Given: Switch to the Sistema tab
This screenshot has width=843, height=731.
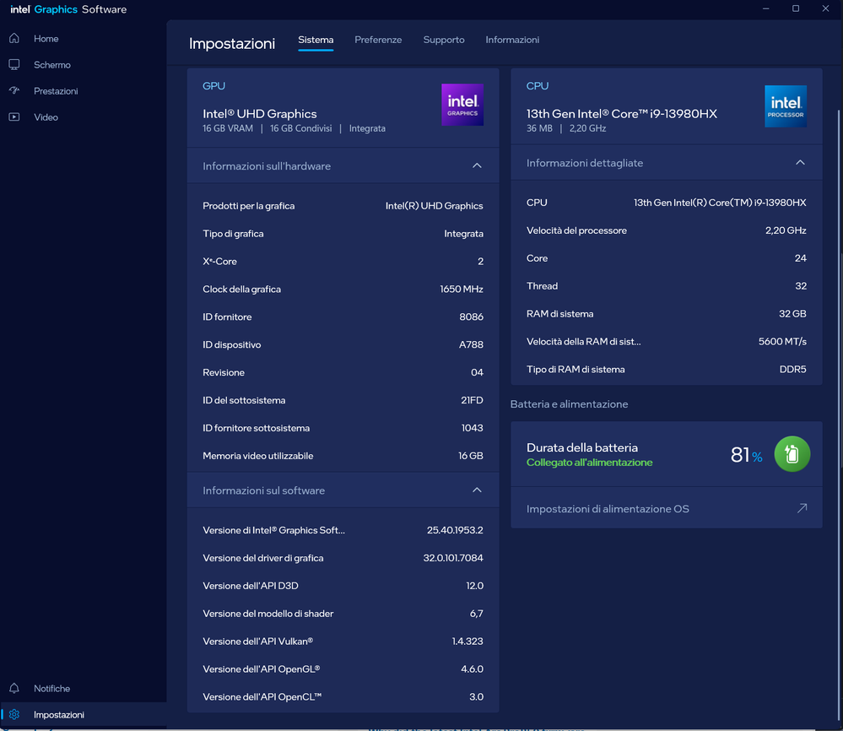Looking at the screenshot, I should 316,40.
